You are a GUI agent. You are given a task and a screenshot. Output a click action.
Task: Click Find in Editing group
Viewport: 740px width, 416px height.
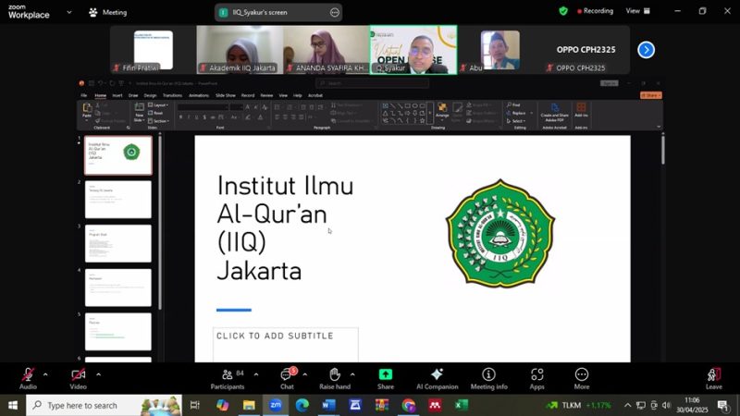[513, 105]
